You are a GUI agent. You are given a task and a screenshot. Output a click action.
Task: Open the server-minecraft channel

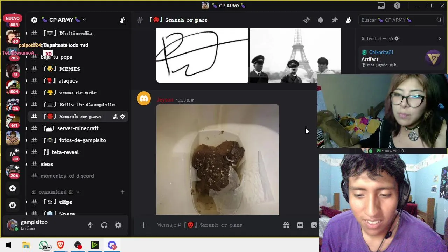(x=77, y=128)
